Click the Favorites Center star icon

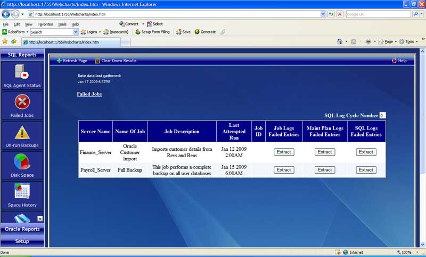tap(5, 41)
